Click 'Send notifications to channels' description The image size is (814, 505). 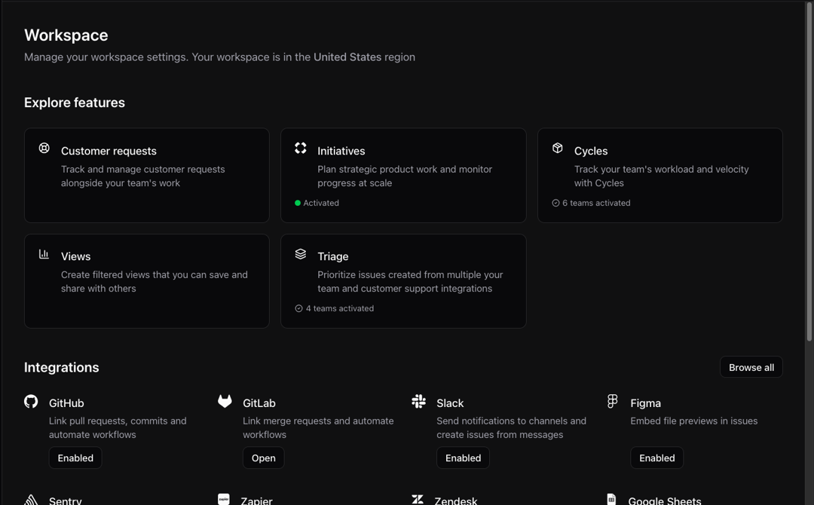coord(511,427)
